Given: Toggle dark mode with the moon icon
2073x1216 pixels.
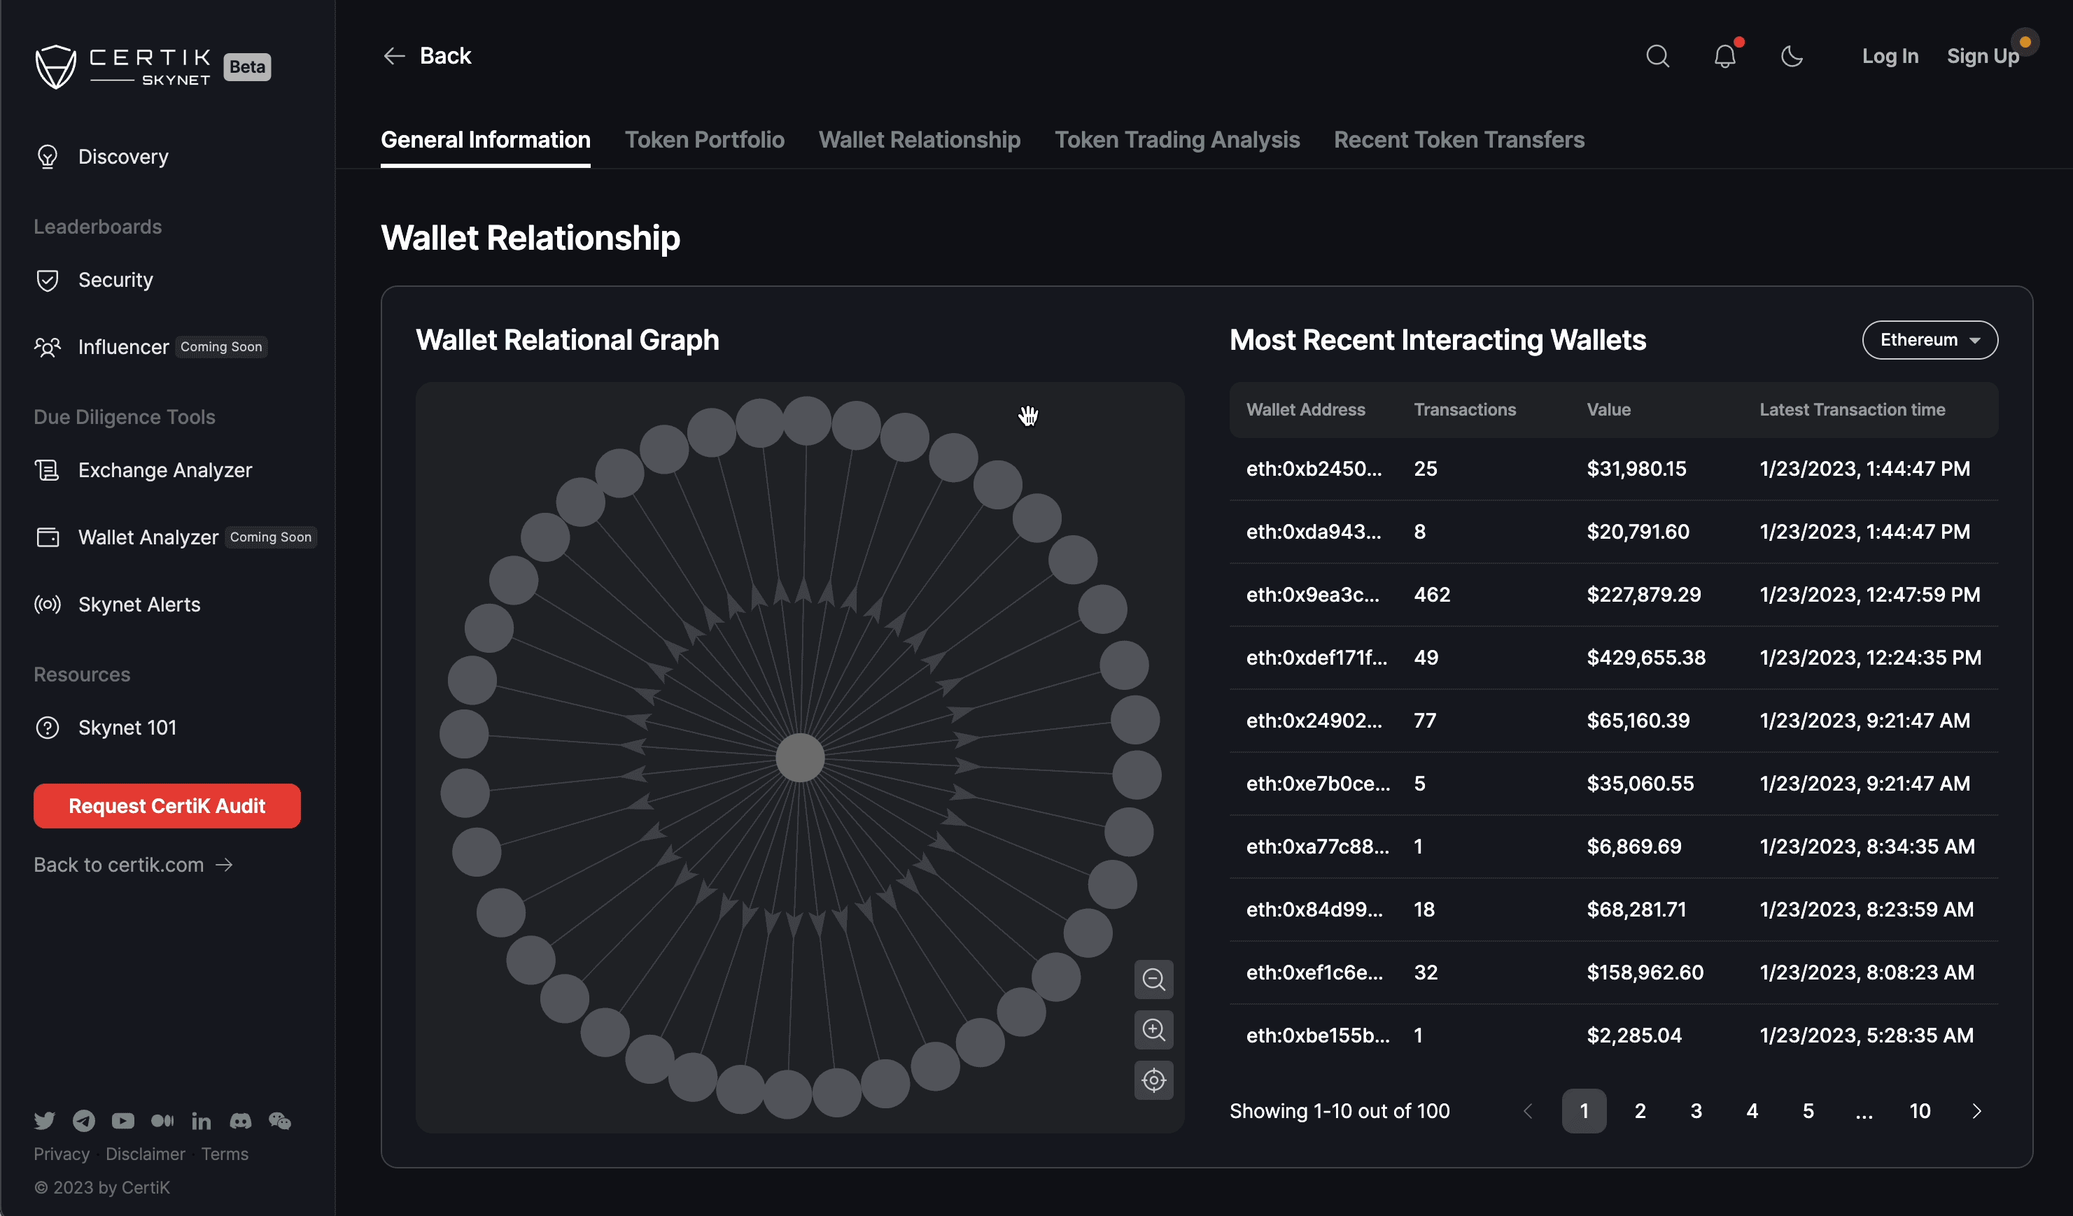Looking at the screenshot, I should pyautogui.click(x=1792, y=56).
